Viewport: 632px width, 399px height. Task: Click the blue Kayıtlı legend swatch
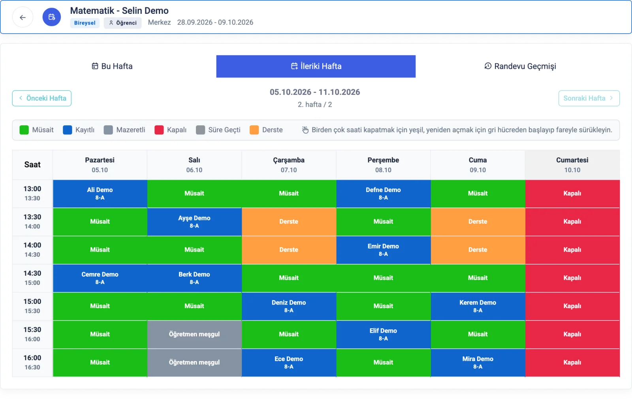click(68, 130)
